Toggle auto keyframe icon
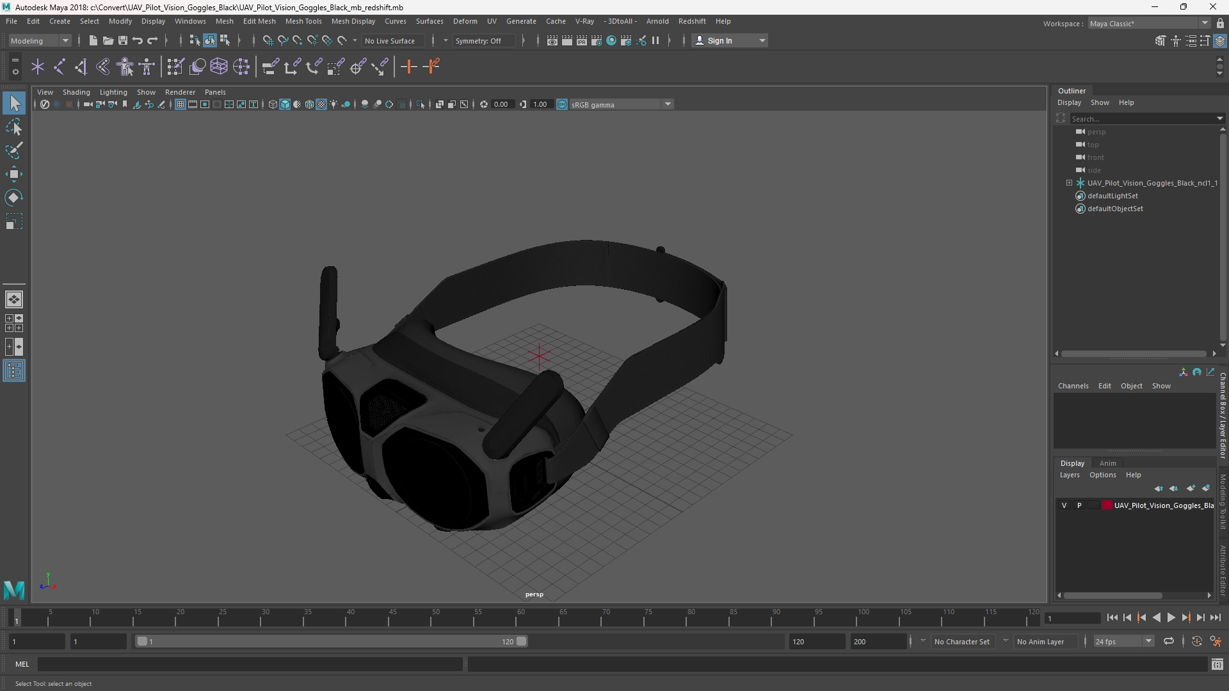Screen dimensions: 1229x691 (x=1196, y=641)
